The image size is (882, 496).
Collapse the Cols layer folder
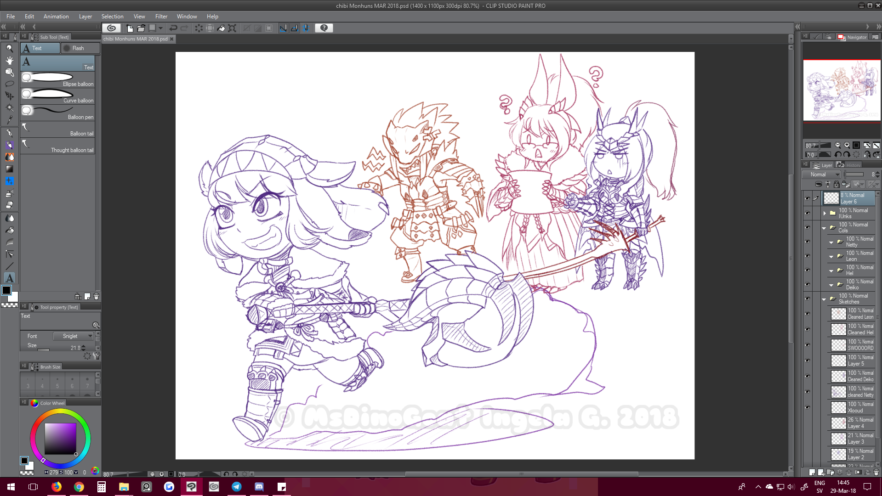point(824,228)
